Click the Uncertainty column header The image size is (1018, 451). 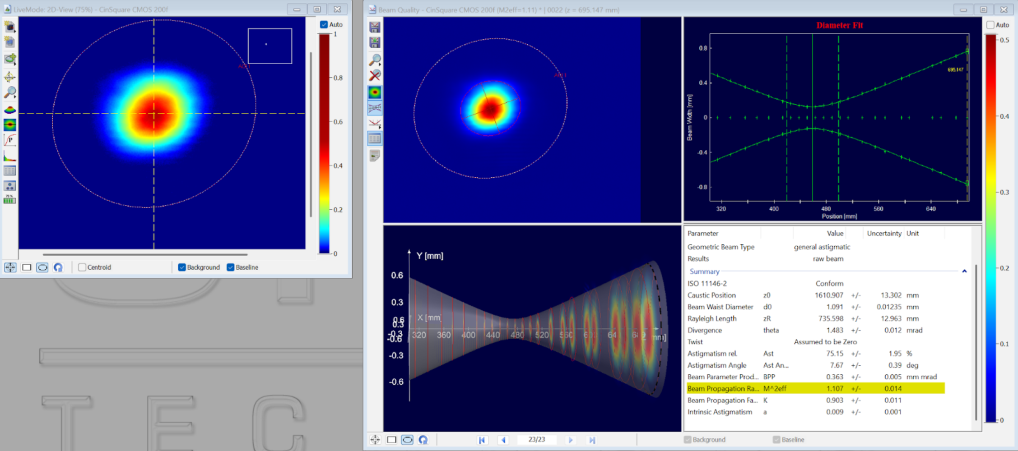(x=883, y=233)
